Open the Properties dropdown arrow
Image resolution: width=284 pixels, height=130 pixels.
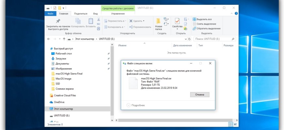[177, 29]
